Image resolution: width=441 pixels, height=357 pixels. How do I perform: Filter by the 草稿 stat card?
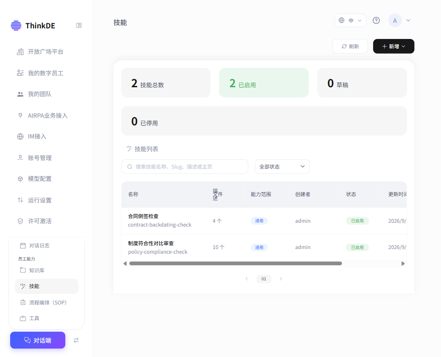point(362,83)
